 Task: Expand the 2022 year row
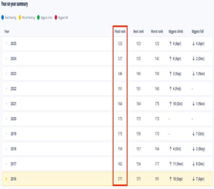[6, 88]
